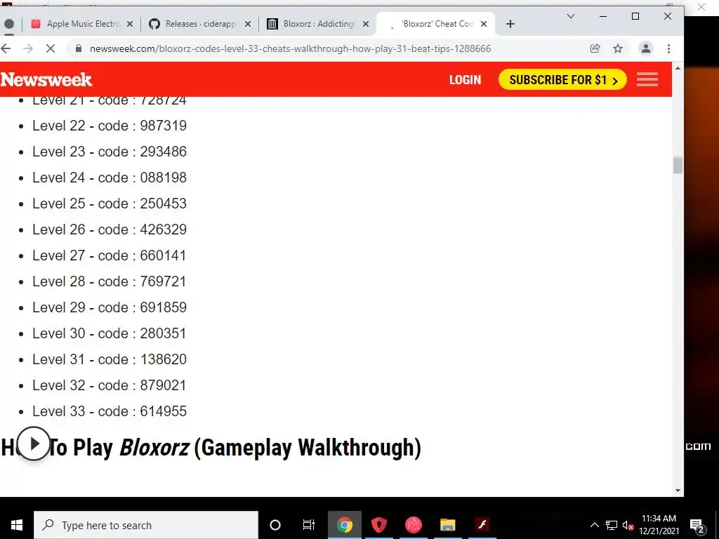This screenshot has width=719, height=539.
Task: Open the notification center icon
Action: point(697,525)
